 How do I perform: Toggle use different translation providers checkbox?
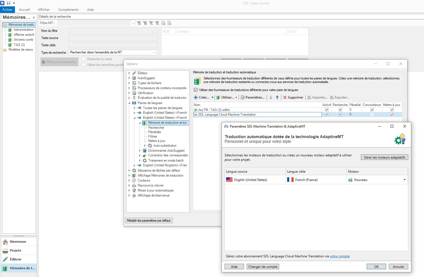point(196,90)
